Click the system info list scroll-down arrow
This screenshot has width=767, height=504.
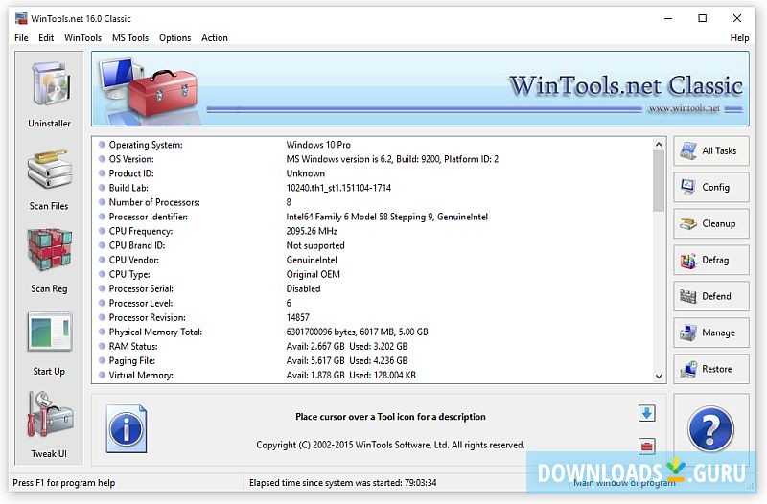[x=659, y=377]
